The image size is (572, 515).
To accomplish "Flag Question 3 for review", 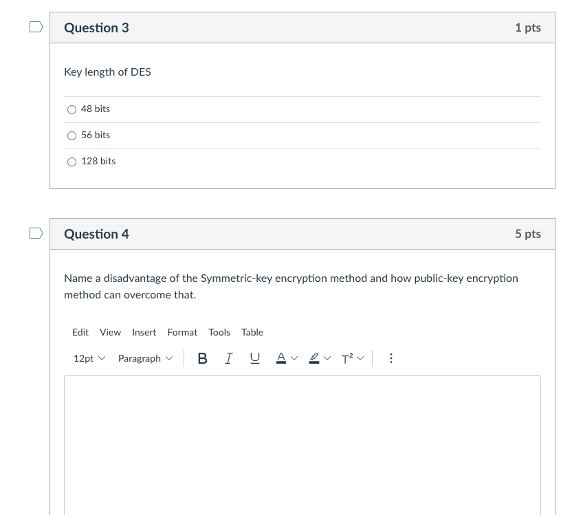I will coord(36,27).
